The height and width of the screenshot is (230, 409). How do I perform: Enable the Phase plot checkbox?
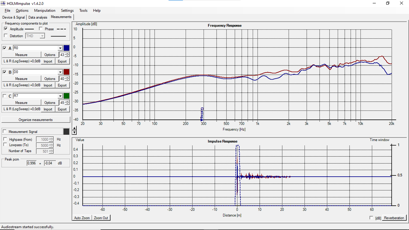coord(41,29)
